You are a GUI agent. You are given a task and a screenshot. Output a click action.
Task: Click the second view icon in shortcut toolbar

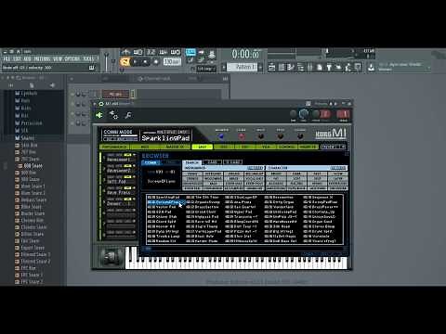282,67
